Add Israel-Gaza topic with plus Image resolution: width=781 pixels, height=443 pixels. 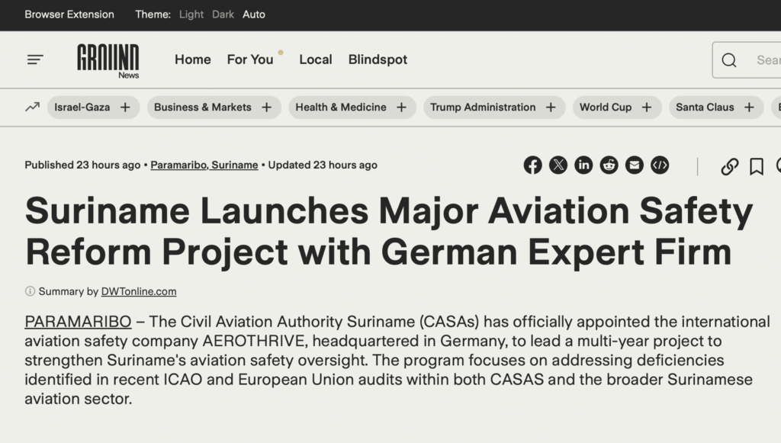[x=125, y=108]
